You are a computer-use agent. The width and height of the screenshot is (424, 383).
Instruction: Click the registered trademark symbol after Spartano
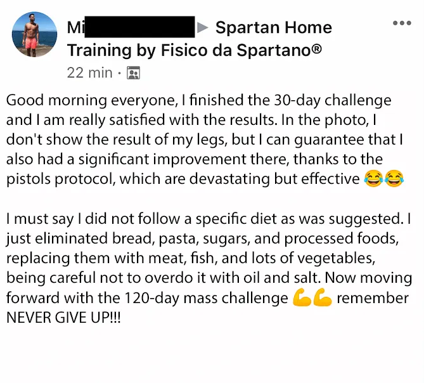pos(316,49)
